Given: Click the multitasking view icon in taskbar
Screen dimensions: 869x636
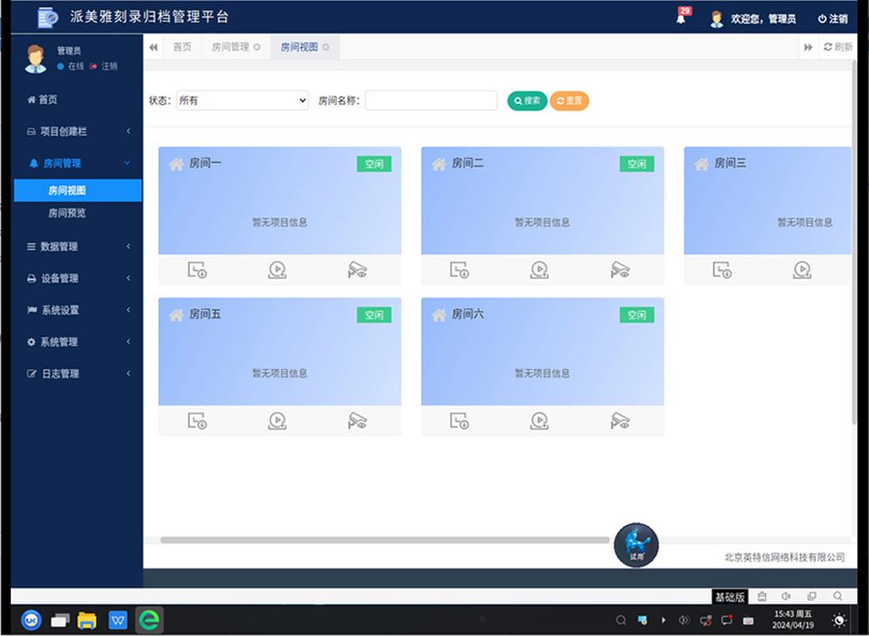Looking at the screenshot, I should pos(60,620).
